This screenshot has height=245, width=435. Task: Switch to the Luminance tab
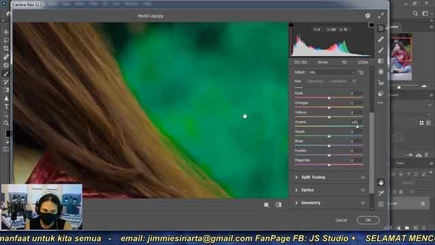[x=338, y=81]
